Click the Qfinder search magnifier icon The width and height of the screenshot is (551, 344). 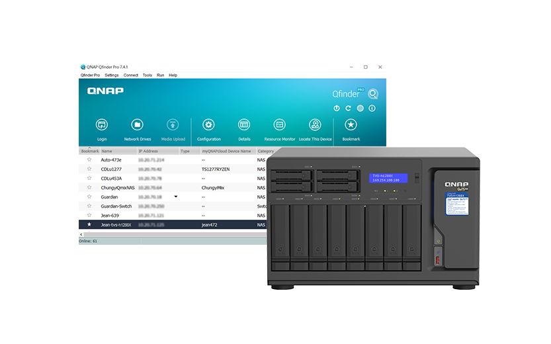(373, 94)
